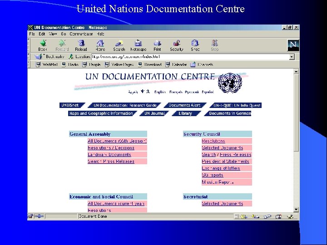Image resolution: width=327 pixels, height=245 pixels.
Task: Select the English language link
Action: pos(160,92)
